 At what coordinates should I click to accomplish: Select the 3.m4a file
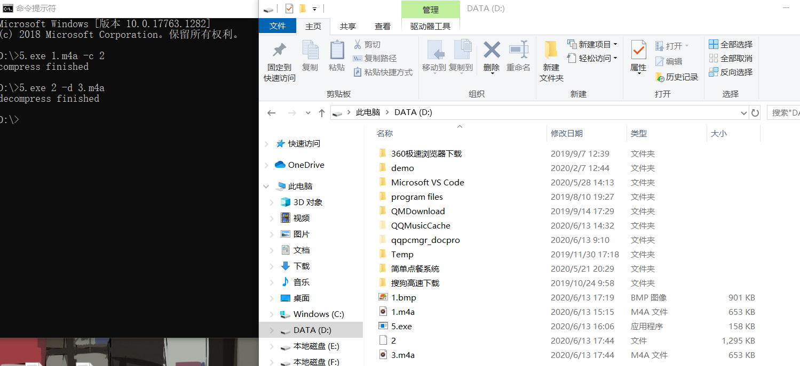pos(403,355)
